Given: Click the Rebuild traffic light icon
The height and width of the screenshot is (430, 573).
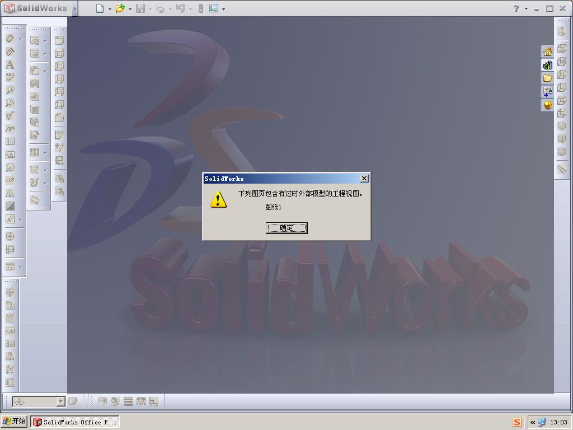Looking at the screenshot, I should point(201,8).
